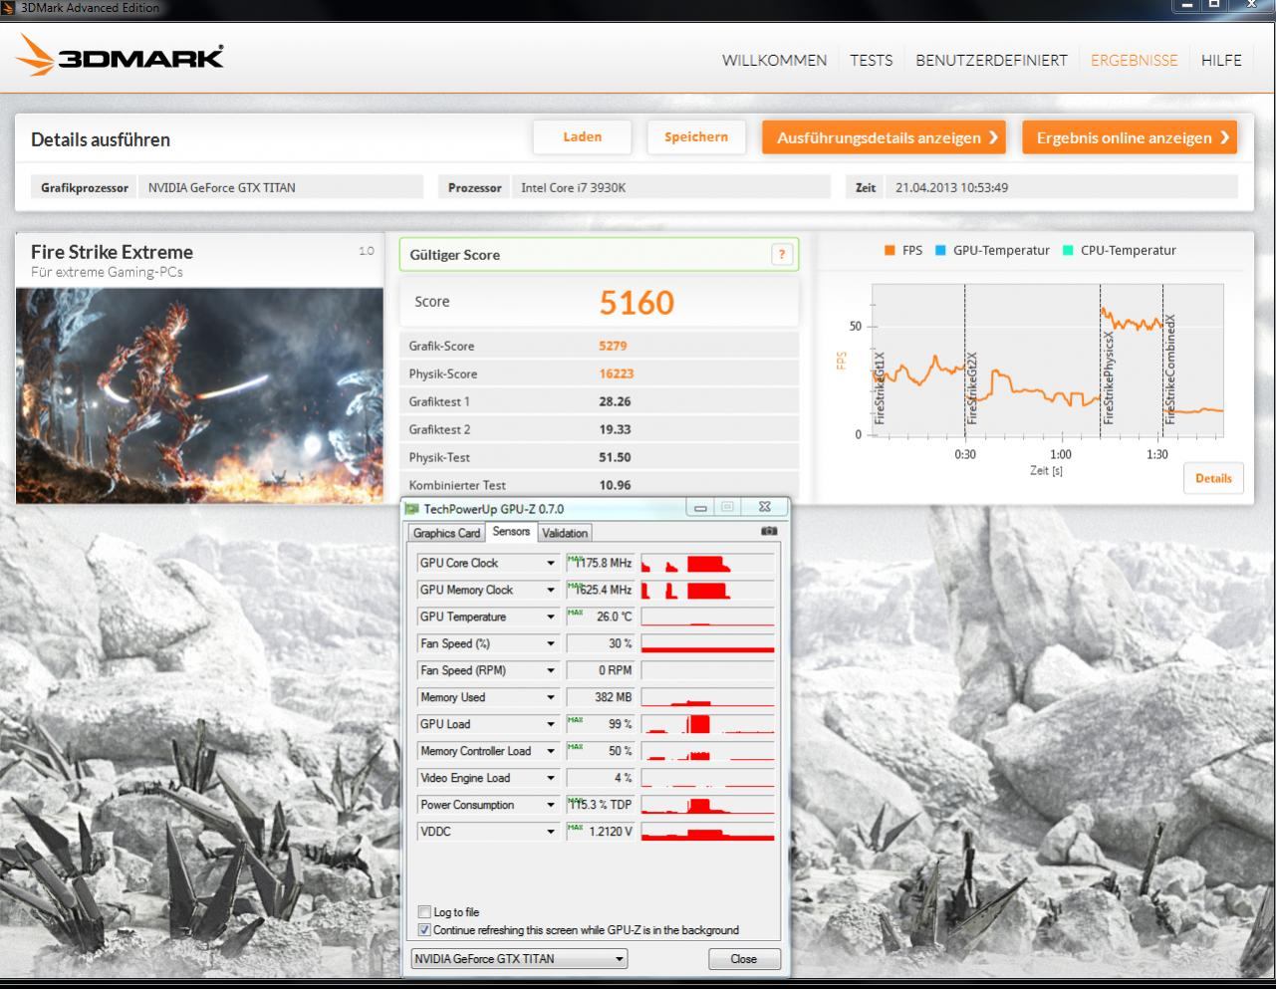This screenshot has width=1276, height=989.
Task: Click the overall score value 5160
Action: [x=637, y=303]
